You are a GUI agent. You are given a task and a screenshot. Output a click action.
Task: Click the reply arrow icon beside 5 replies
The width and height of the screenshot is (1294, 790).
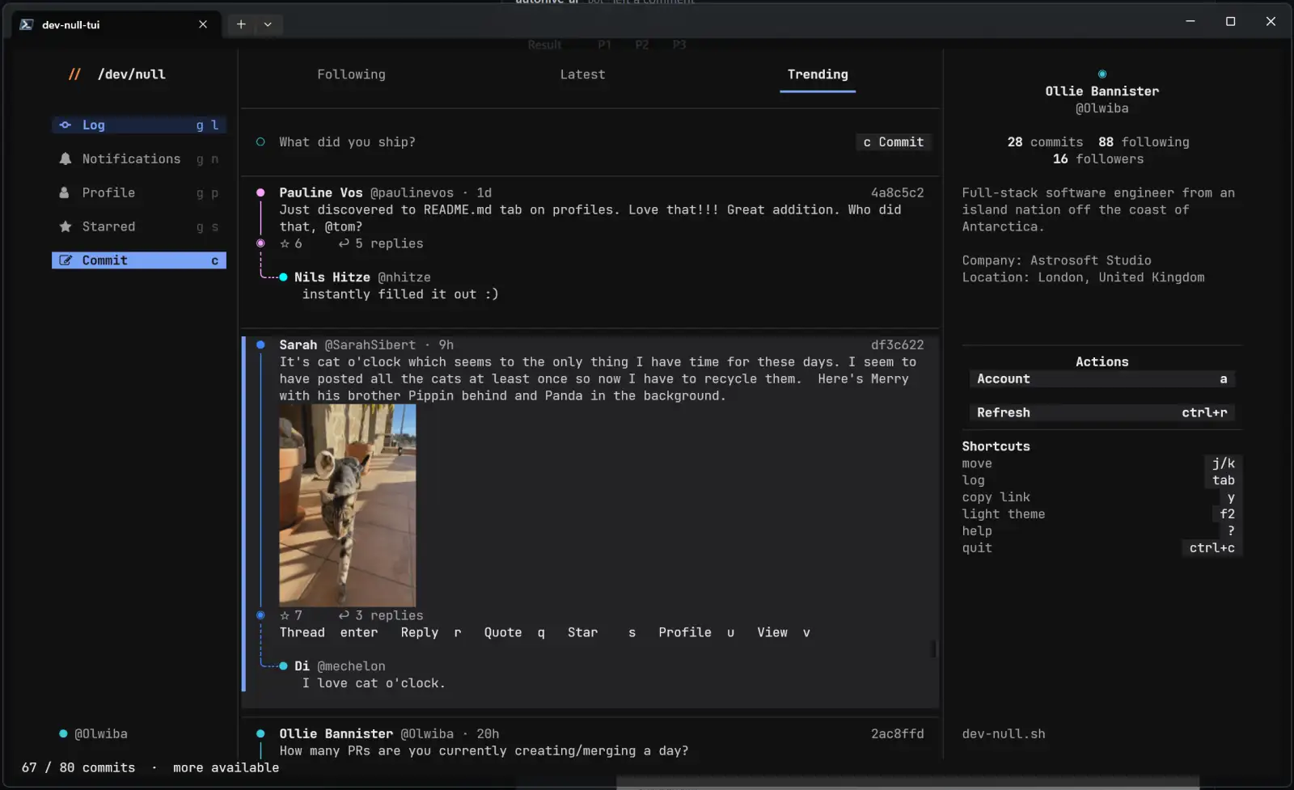click(x=344, y=243)
